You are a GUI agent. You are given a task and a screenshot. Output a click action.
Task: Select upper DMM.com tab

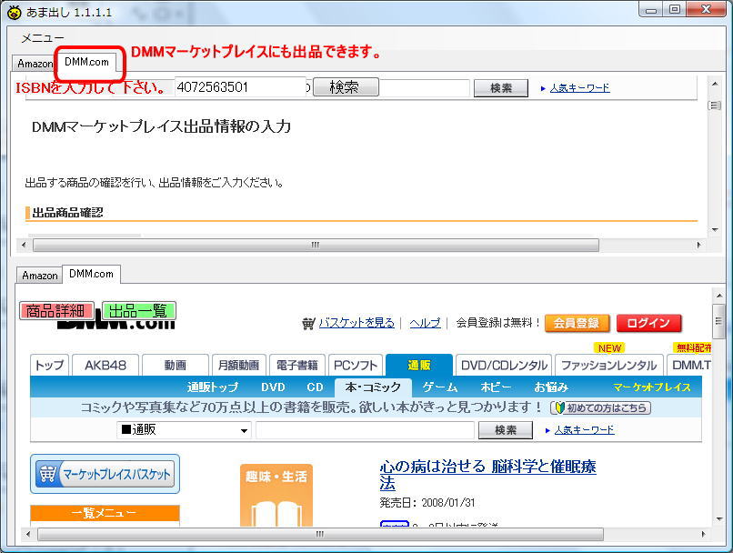(x=87, y=62)
